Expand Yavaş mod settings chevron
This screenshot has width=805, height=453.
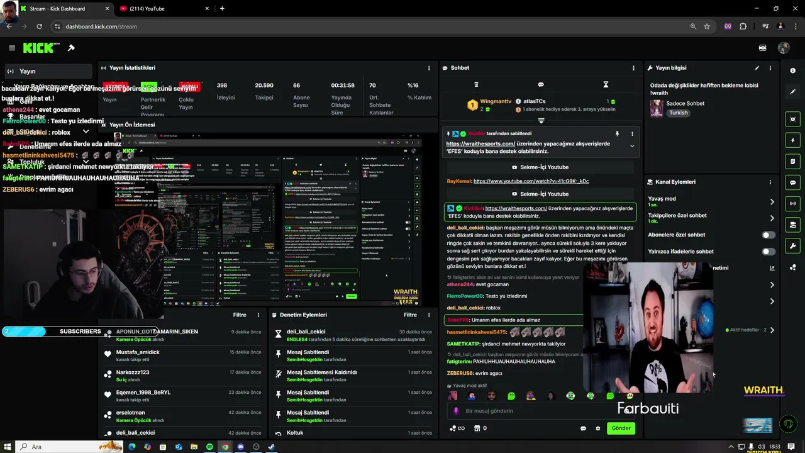click(x=772, y=202)
